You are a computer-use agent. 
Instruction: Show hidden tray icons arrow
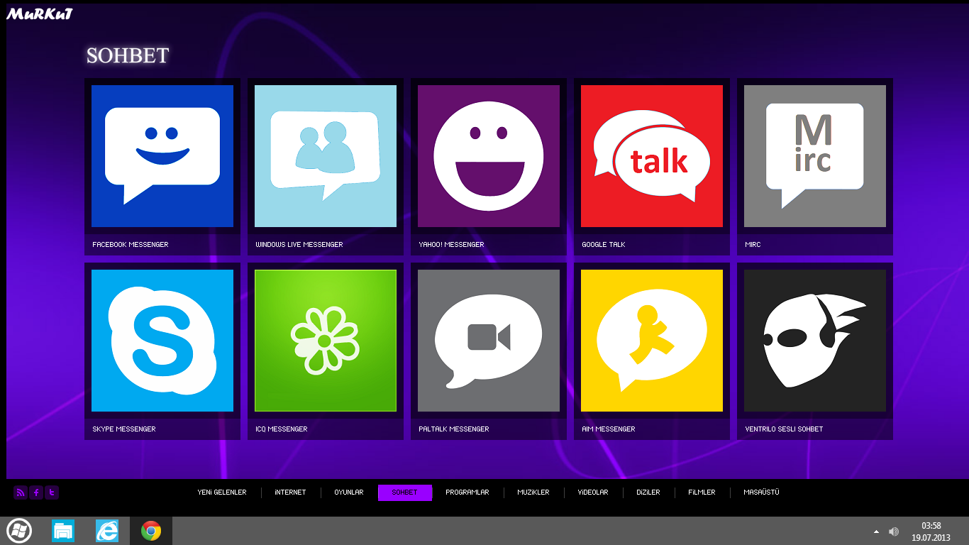coord(876,532)
